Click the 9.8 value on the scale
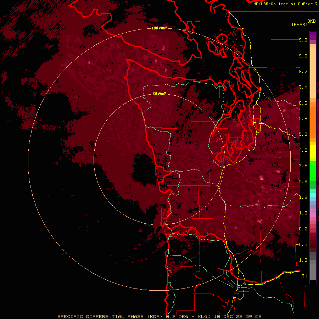The width and height of the screenshot is (319, 319). tap(303, 40)
